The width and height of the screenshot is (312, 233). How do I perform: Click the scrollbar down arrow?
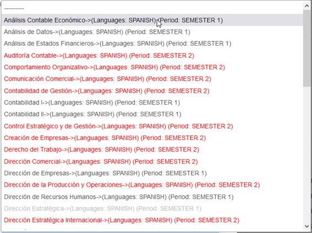[306, 226]
